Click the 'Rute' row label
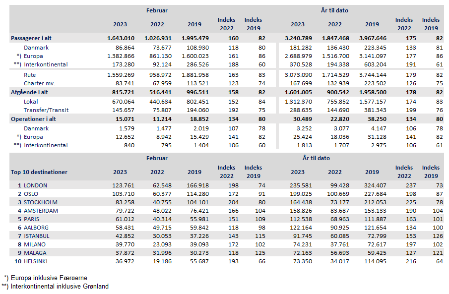This screenshot has height=294, width=449. click(x=31, y=75)
